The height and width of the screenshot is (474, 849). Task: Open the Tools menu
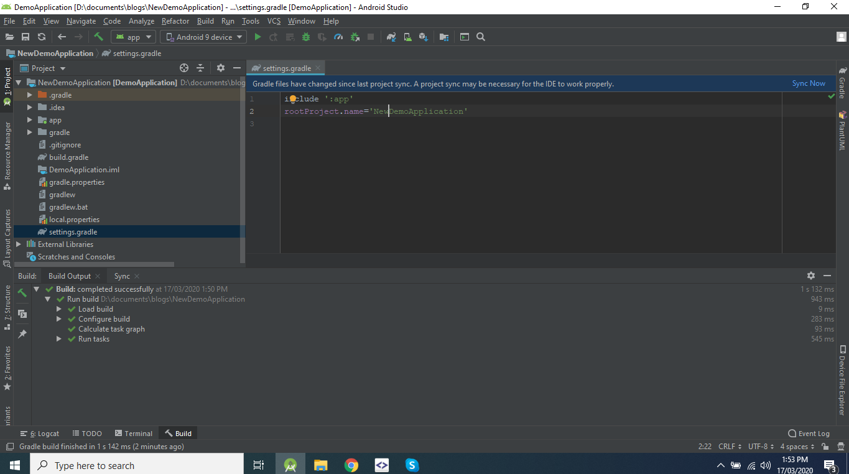[x=251, y=21]
